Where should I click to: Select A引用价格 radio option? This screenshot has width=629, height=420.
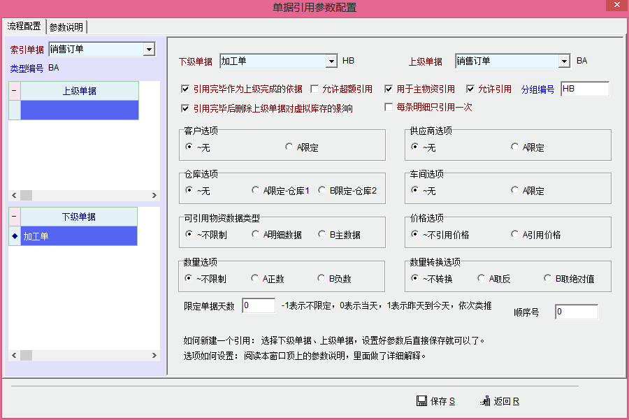(516, 235)
